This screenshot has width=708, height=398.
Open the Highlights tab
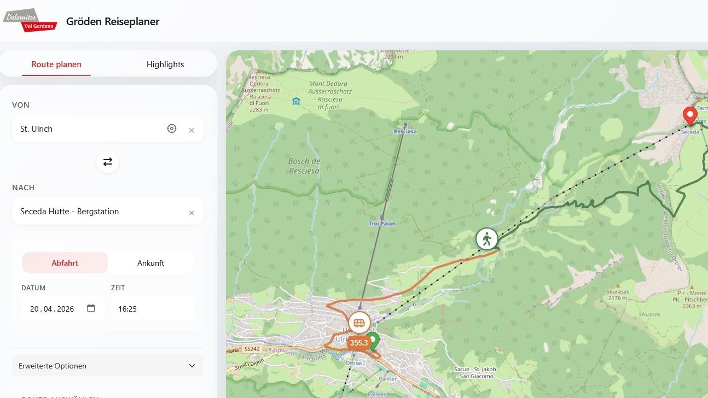[165, 65]
